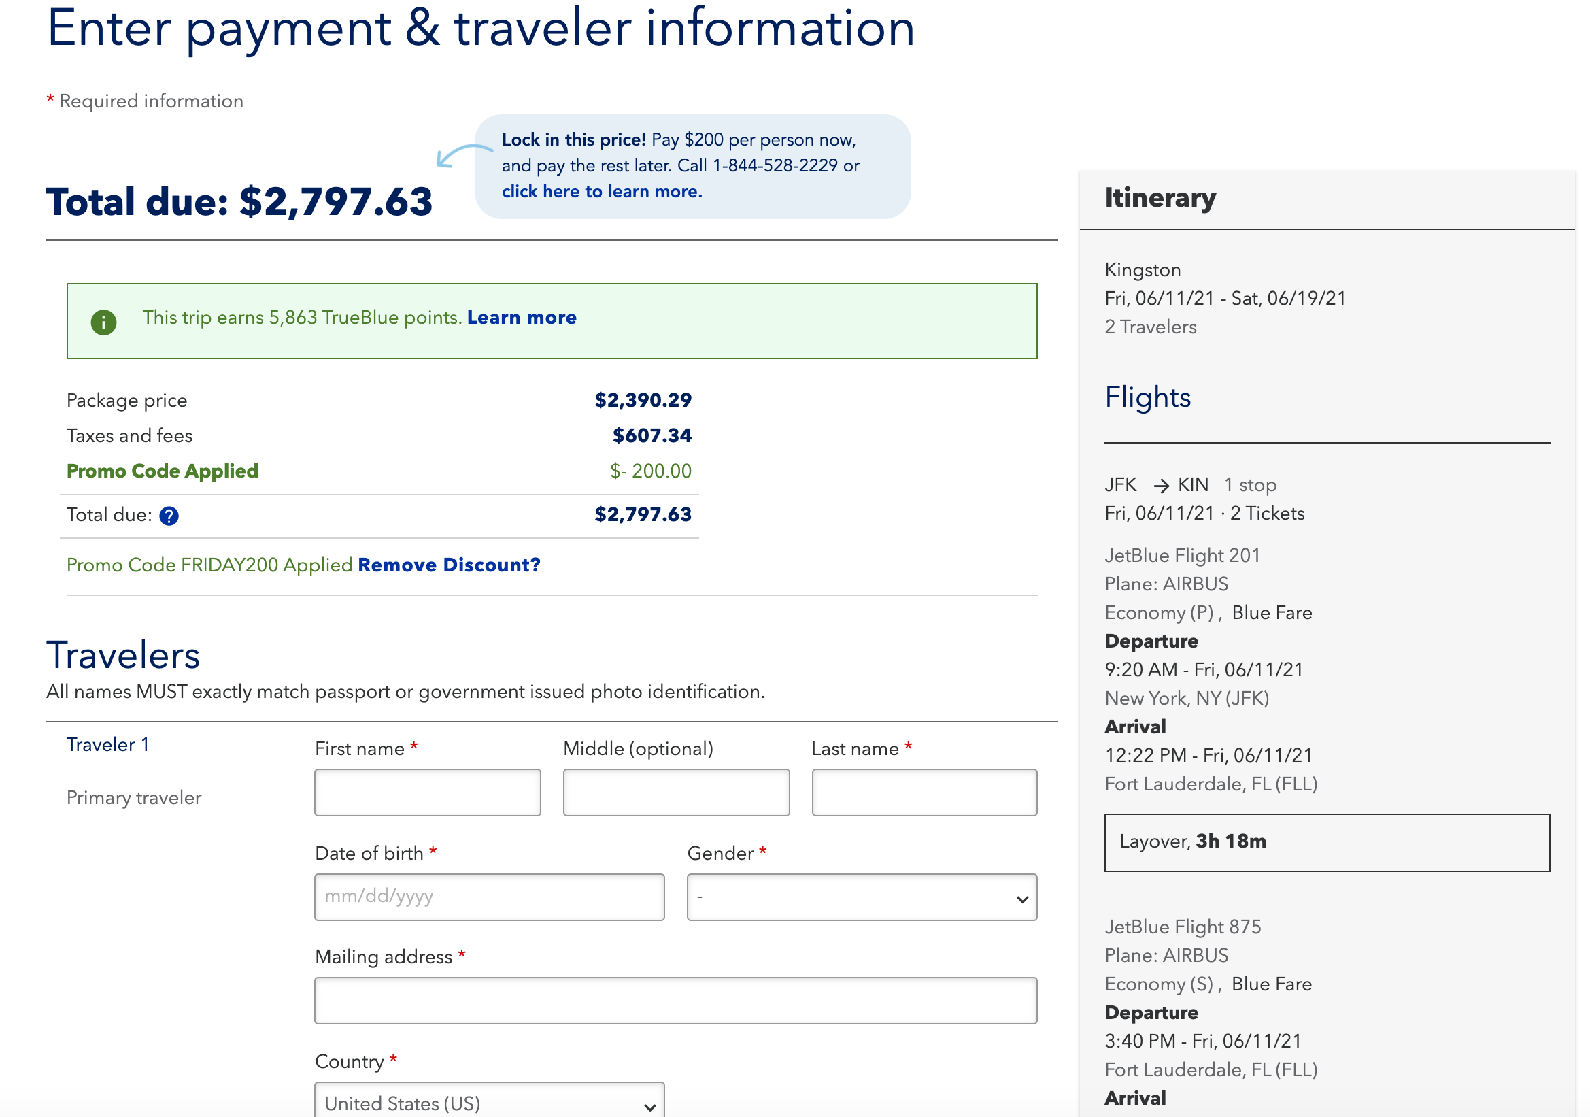Viewport: 1590px width, 1117px height.
Task: Click the Gender dropdown chevron arrow
Action: coord(1021,899)
